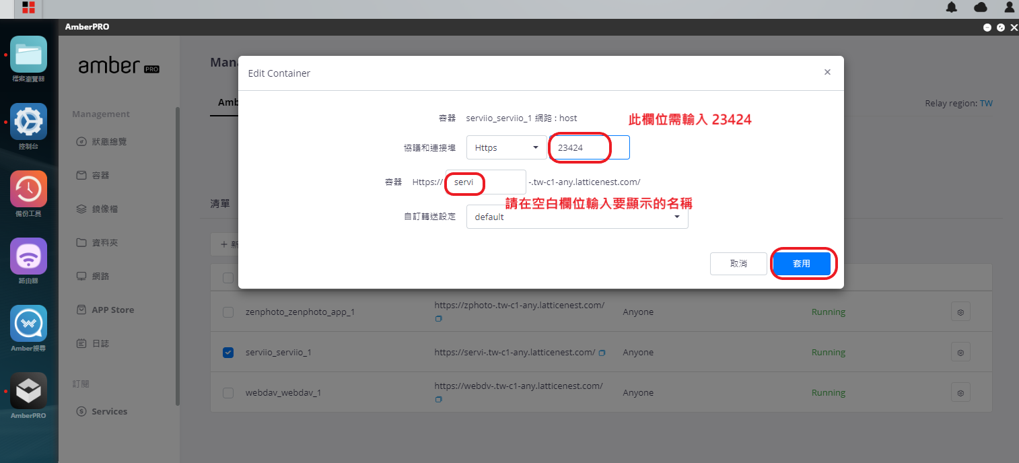1019x463 pixels.
Task: Open the red app grid launcher
Action: pos(28,8)
